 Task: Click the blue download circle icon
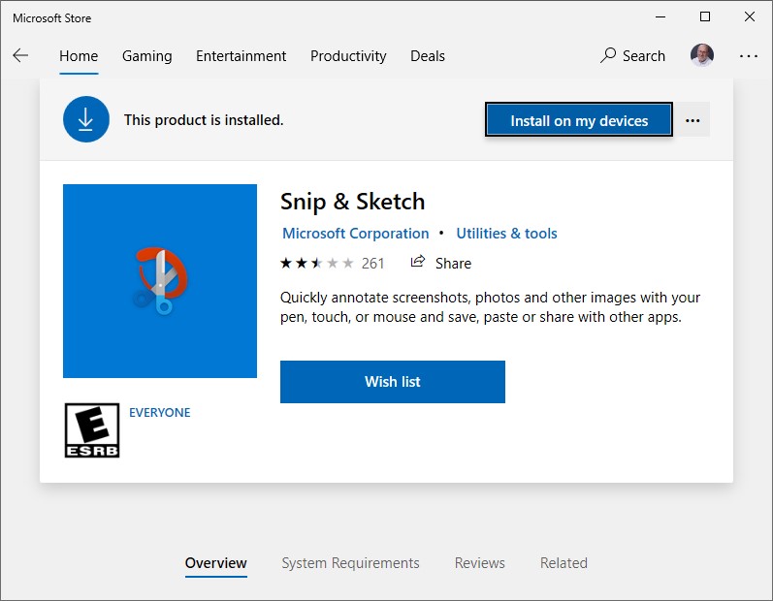[86, 119]
